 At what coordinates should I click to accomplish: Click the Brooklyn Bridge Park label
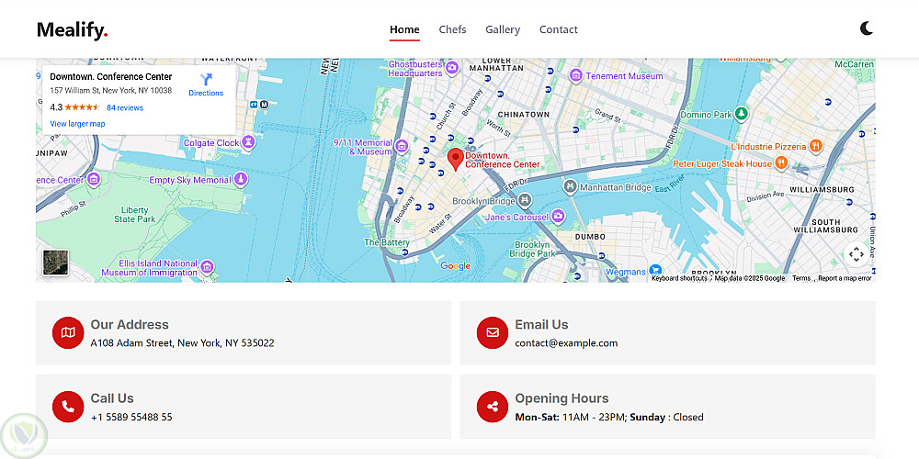[x=532, y=250]
